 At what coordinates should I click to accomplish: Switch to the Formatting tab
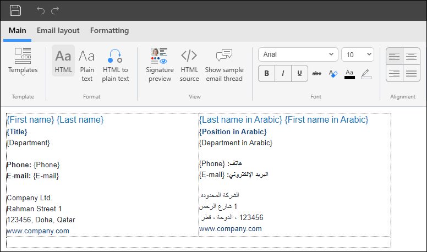tap(110, 30)
